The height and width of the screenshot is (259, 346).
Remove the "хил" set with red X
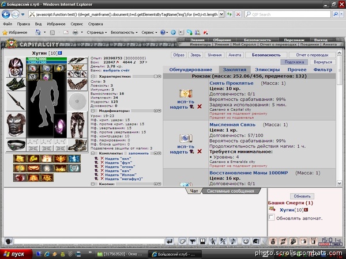point(102,159)
